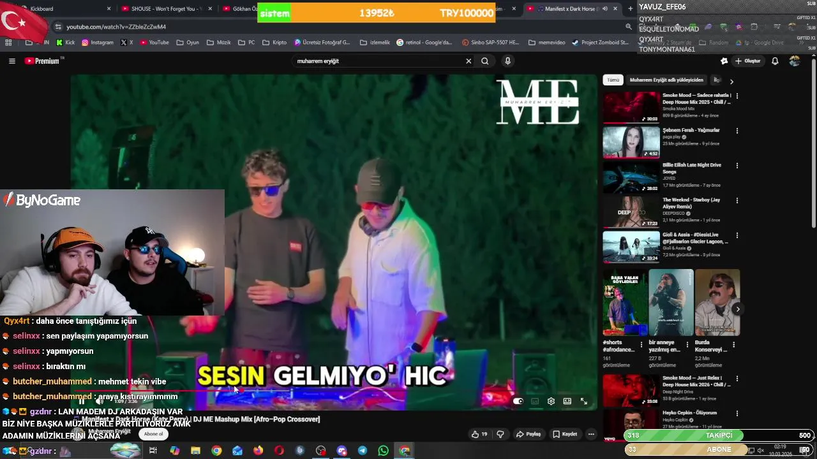Open the YouTube hamburger guide menu
817x459 pixels.
12,61
